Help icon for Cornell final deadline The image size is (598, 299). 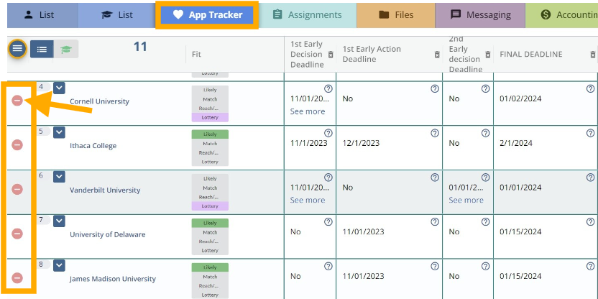click(x=590, y=89)
